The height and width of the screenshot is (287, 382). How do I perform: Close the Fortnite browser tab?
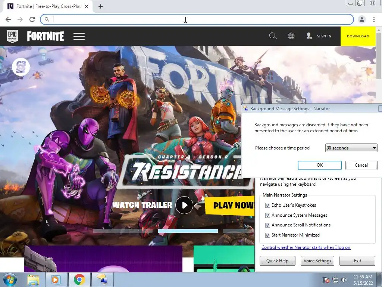pos(87,6)
